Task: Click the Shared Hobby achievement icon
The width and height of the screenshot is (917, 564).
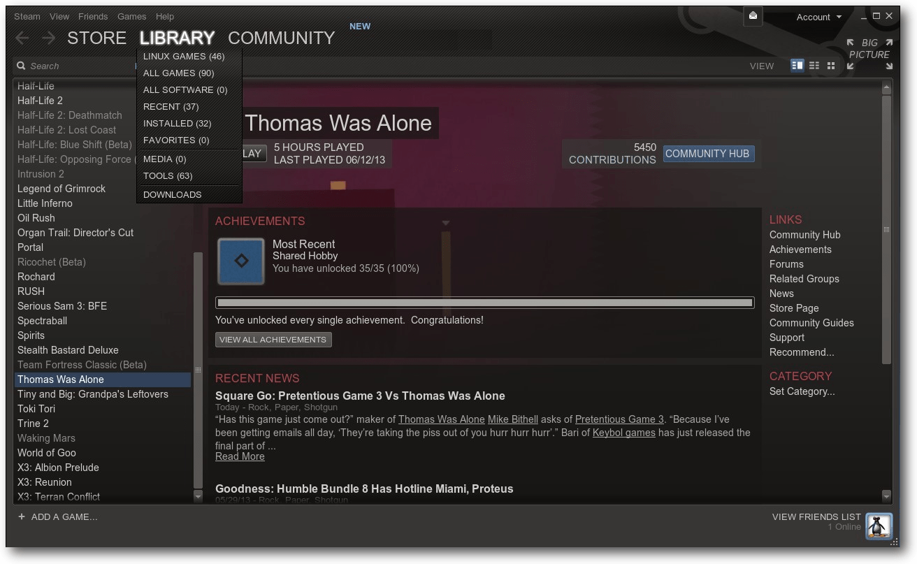Action: coord(241,261)
